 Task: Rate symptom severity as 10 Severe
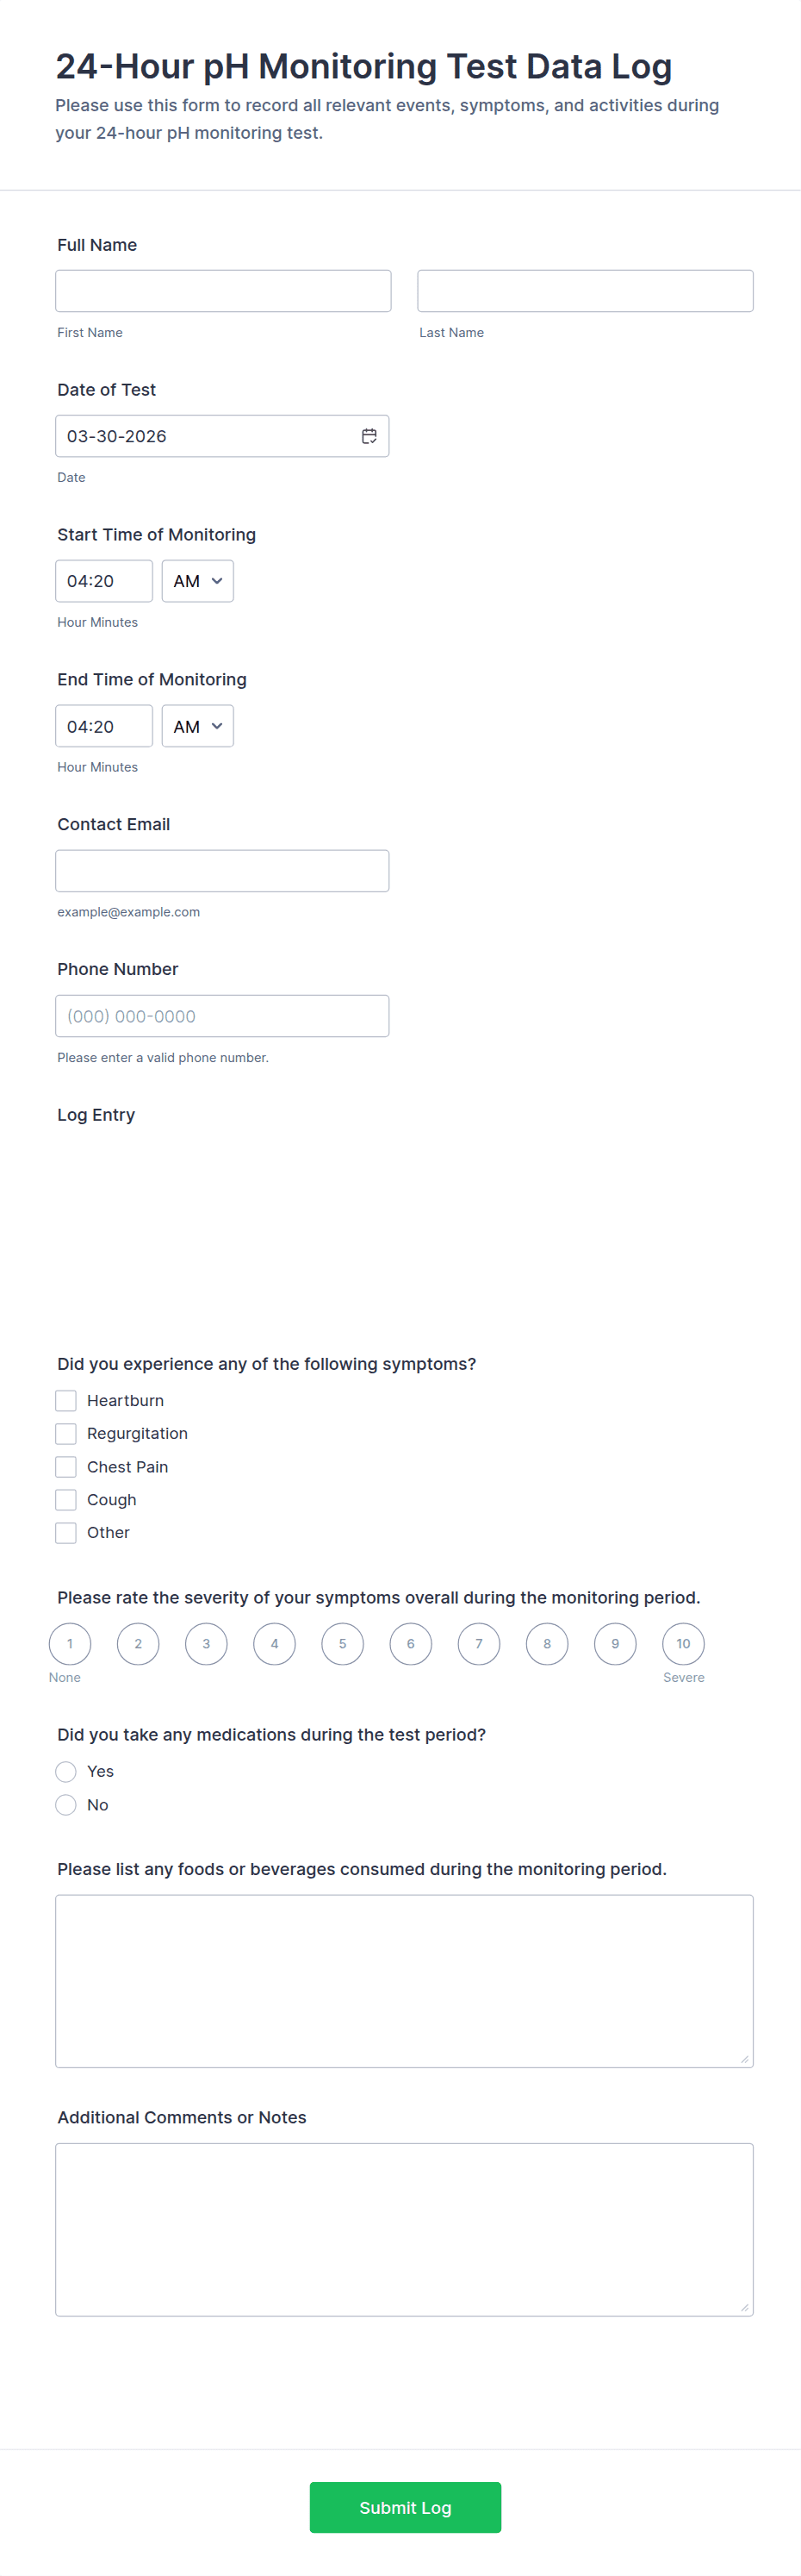683,1643
